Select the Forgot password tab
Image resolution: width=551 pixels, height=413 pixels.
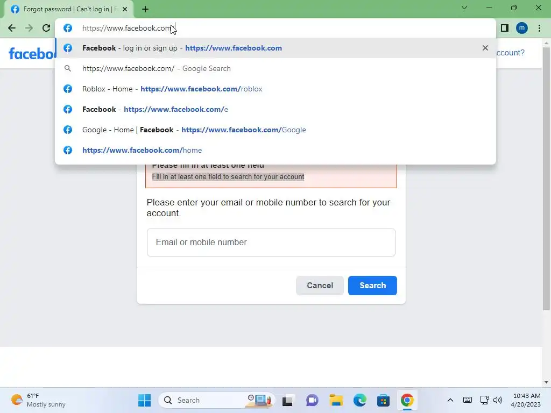click(x=69, y=10)
